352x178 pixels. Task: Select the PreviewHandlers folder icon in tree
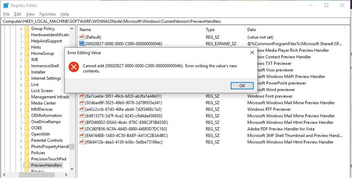tap(27, 165)
